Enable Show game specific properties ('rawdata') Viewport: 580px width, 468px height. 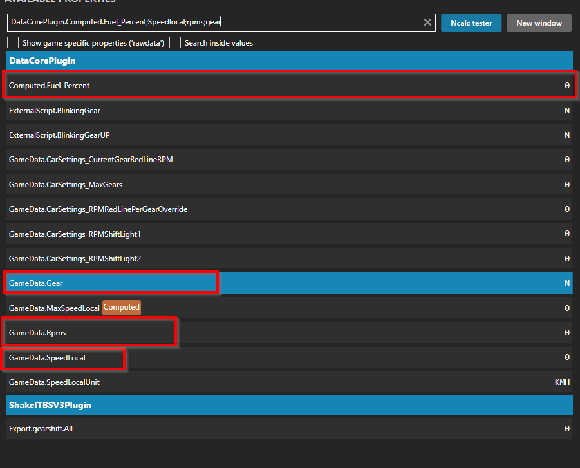click(x=11, y=42)
